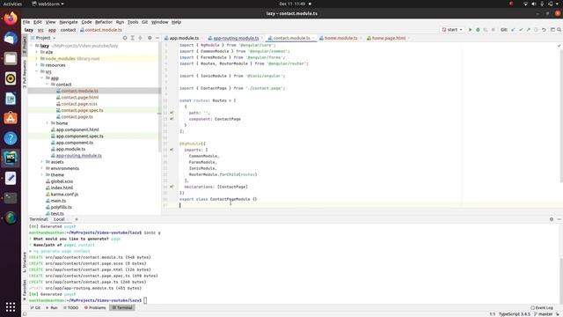Click the locate/select opened file target icon
563x317 pixels.
pyautogui.click(x=125, y=38)
